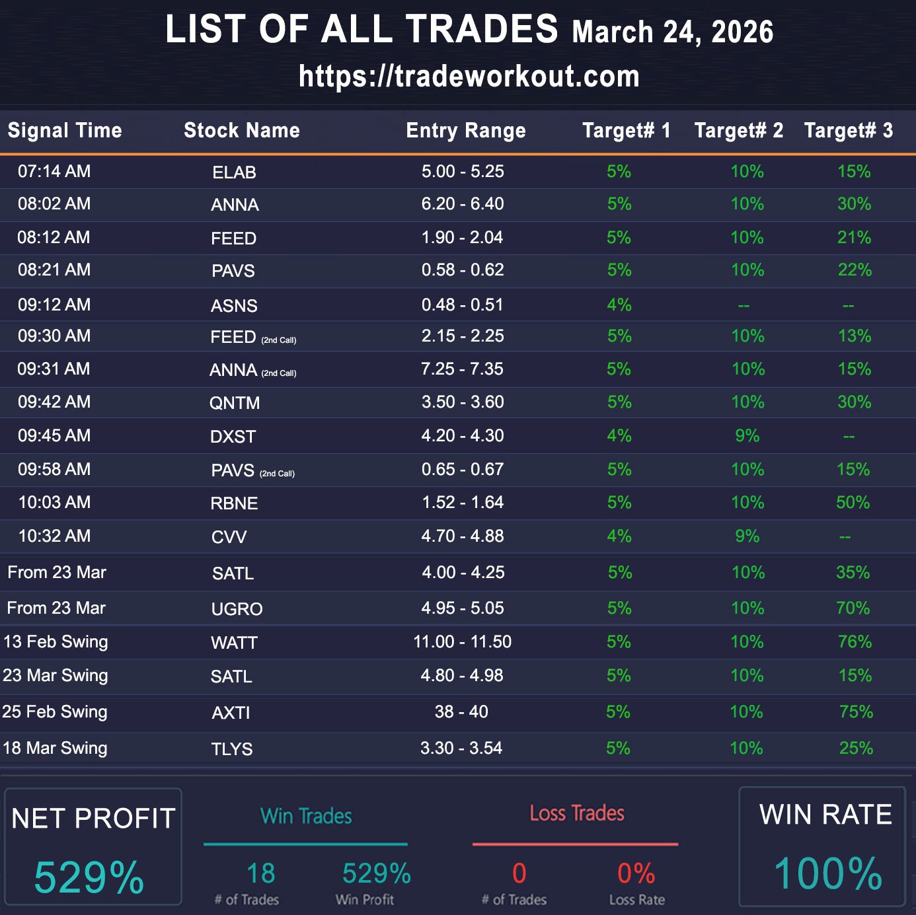Click the AXTI entry range 38 - 40

coord(461,712)
